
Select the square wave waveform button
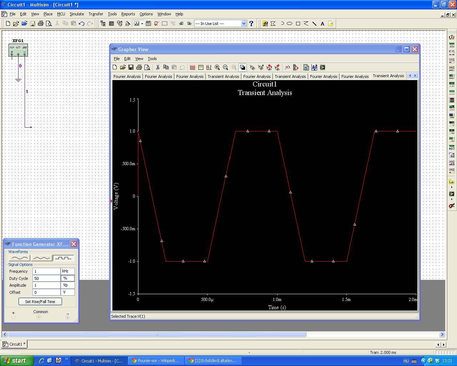[64, 258]
